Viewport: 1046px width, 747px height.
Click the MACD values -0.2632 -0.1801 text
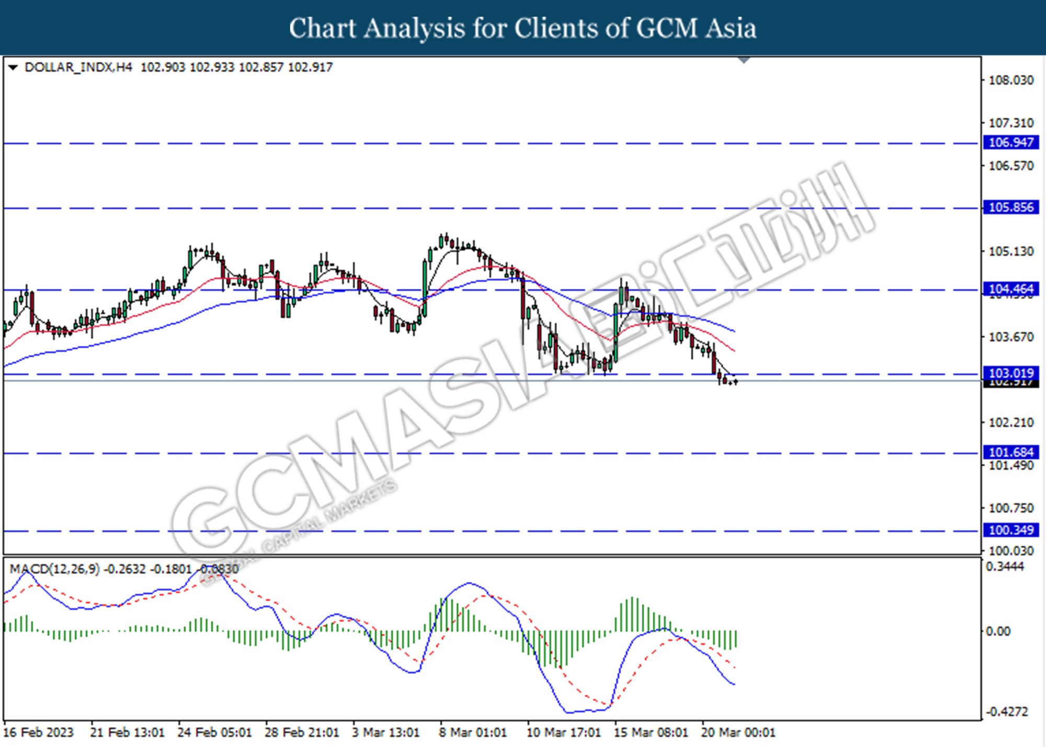coord(147,569)
